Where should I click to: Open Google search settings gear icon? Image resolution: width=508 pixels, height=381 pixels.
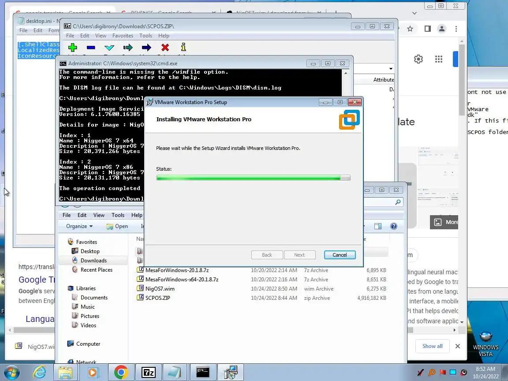[418, 59]
